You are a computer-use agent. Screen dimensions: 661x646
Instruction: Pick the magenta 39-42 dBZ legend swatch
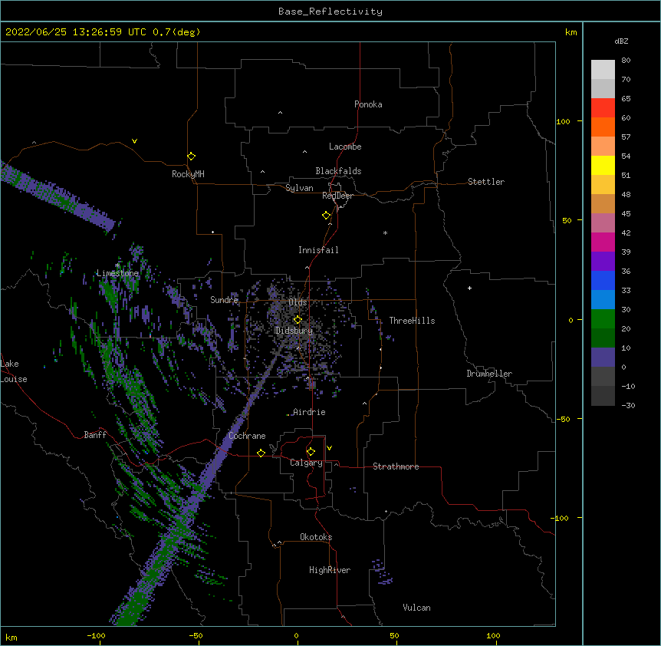pyautogui.click(x=603, y=242)
